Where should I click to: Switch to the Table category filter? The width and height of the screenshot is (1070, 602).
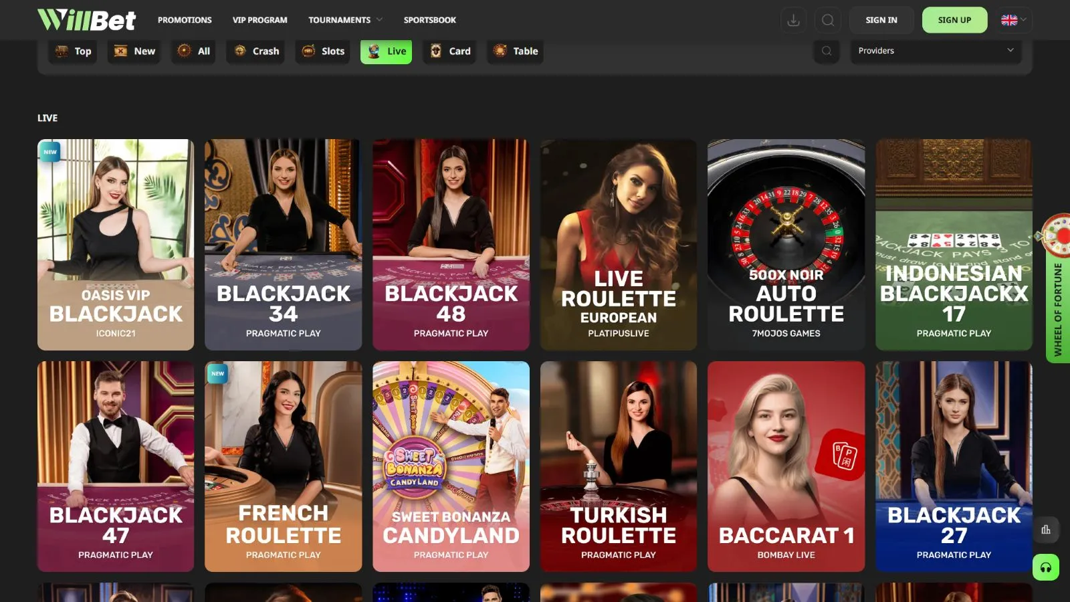tap(515, 51)
